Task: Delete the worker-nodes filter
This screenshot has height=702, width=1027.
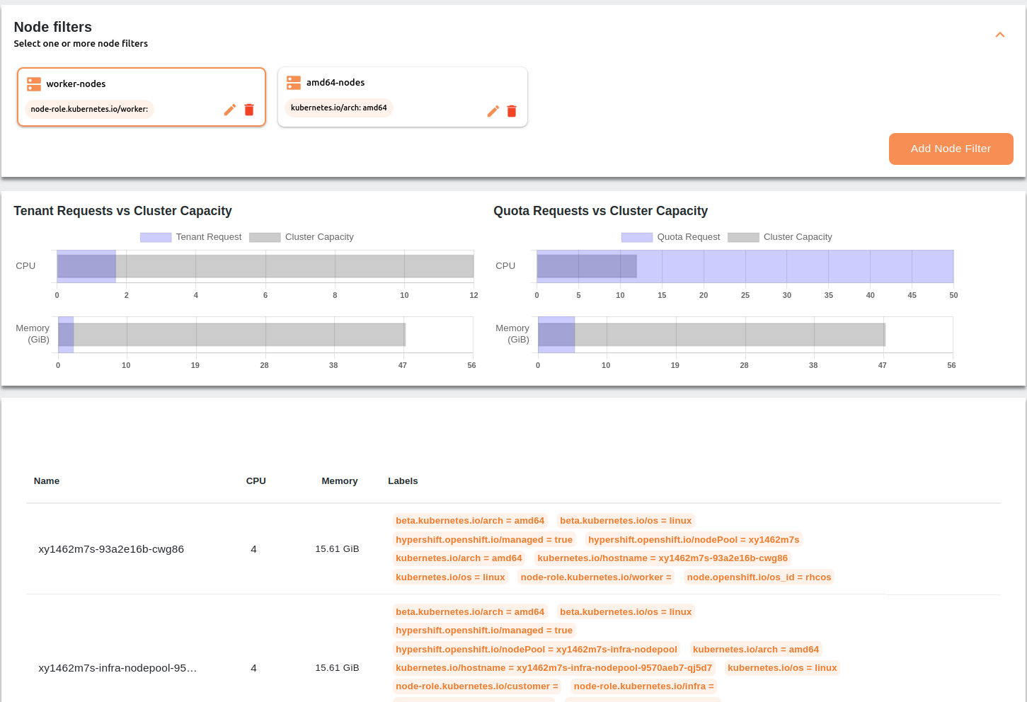Action: [249, 110]
